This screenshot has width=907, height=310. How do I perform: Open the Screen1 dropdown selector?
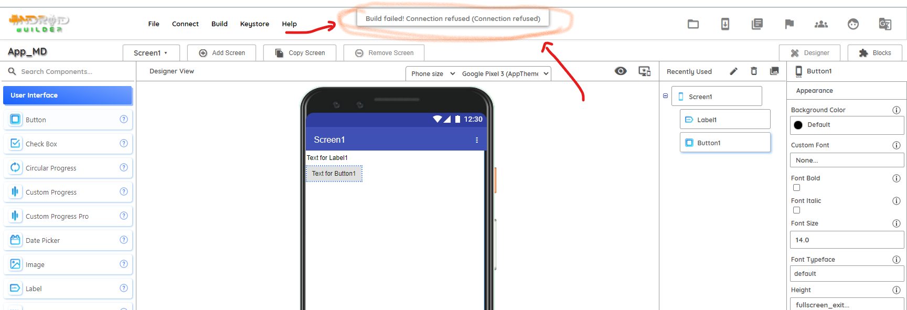point(151,53)
